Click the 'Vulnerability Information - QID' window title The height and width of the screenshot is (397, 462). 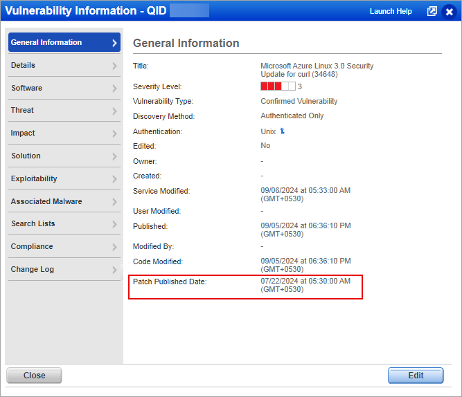86,10
